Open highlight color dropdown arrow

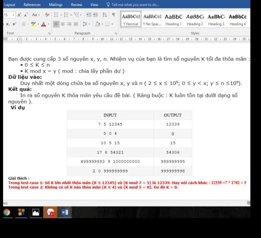38,24
